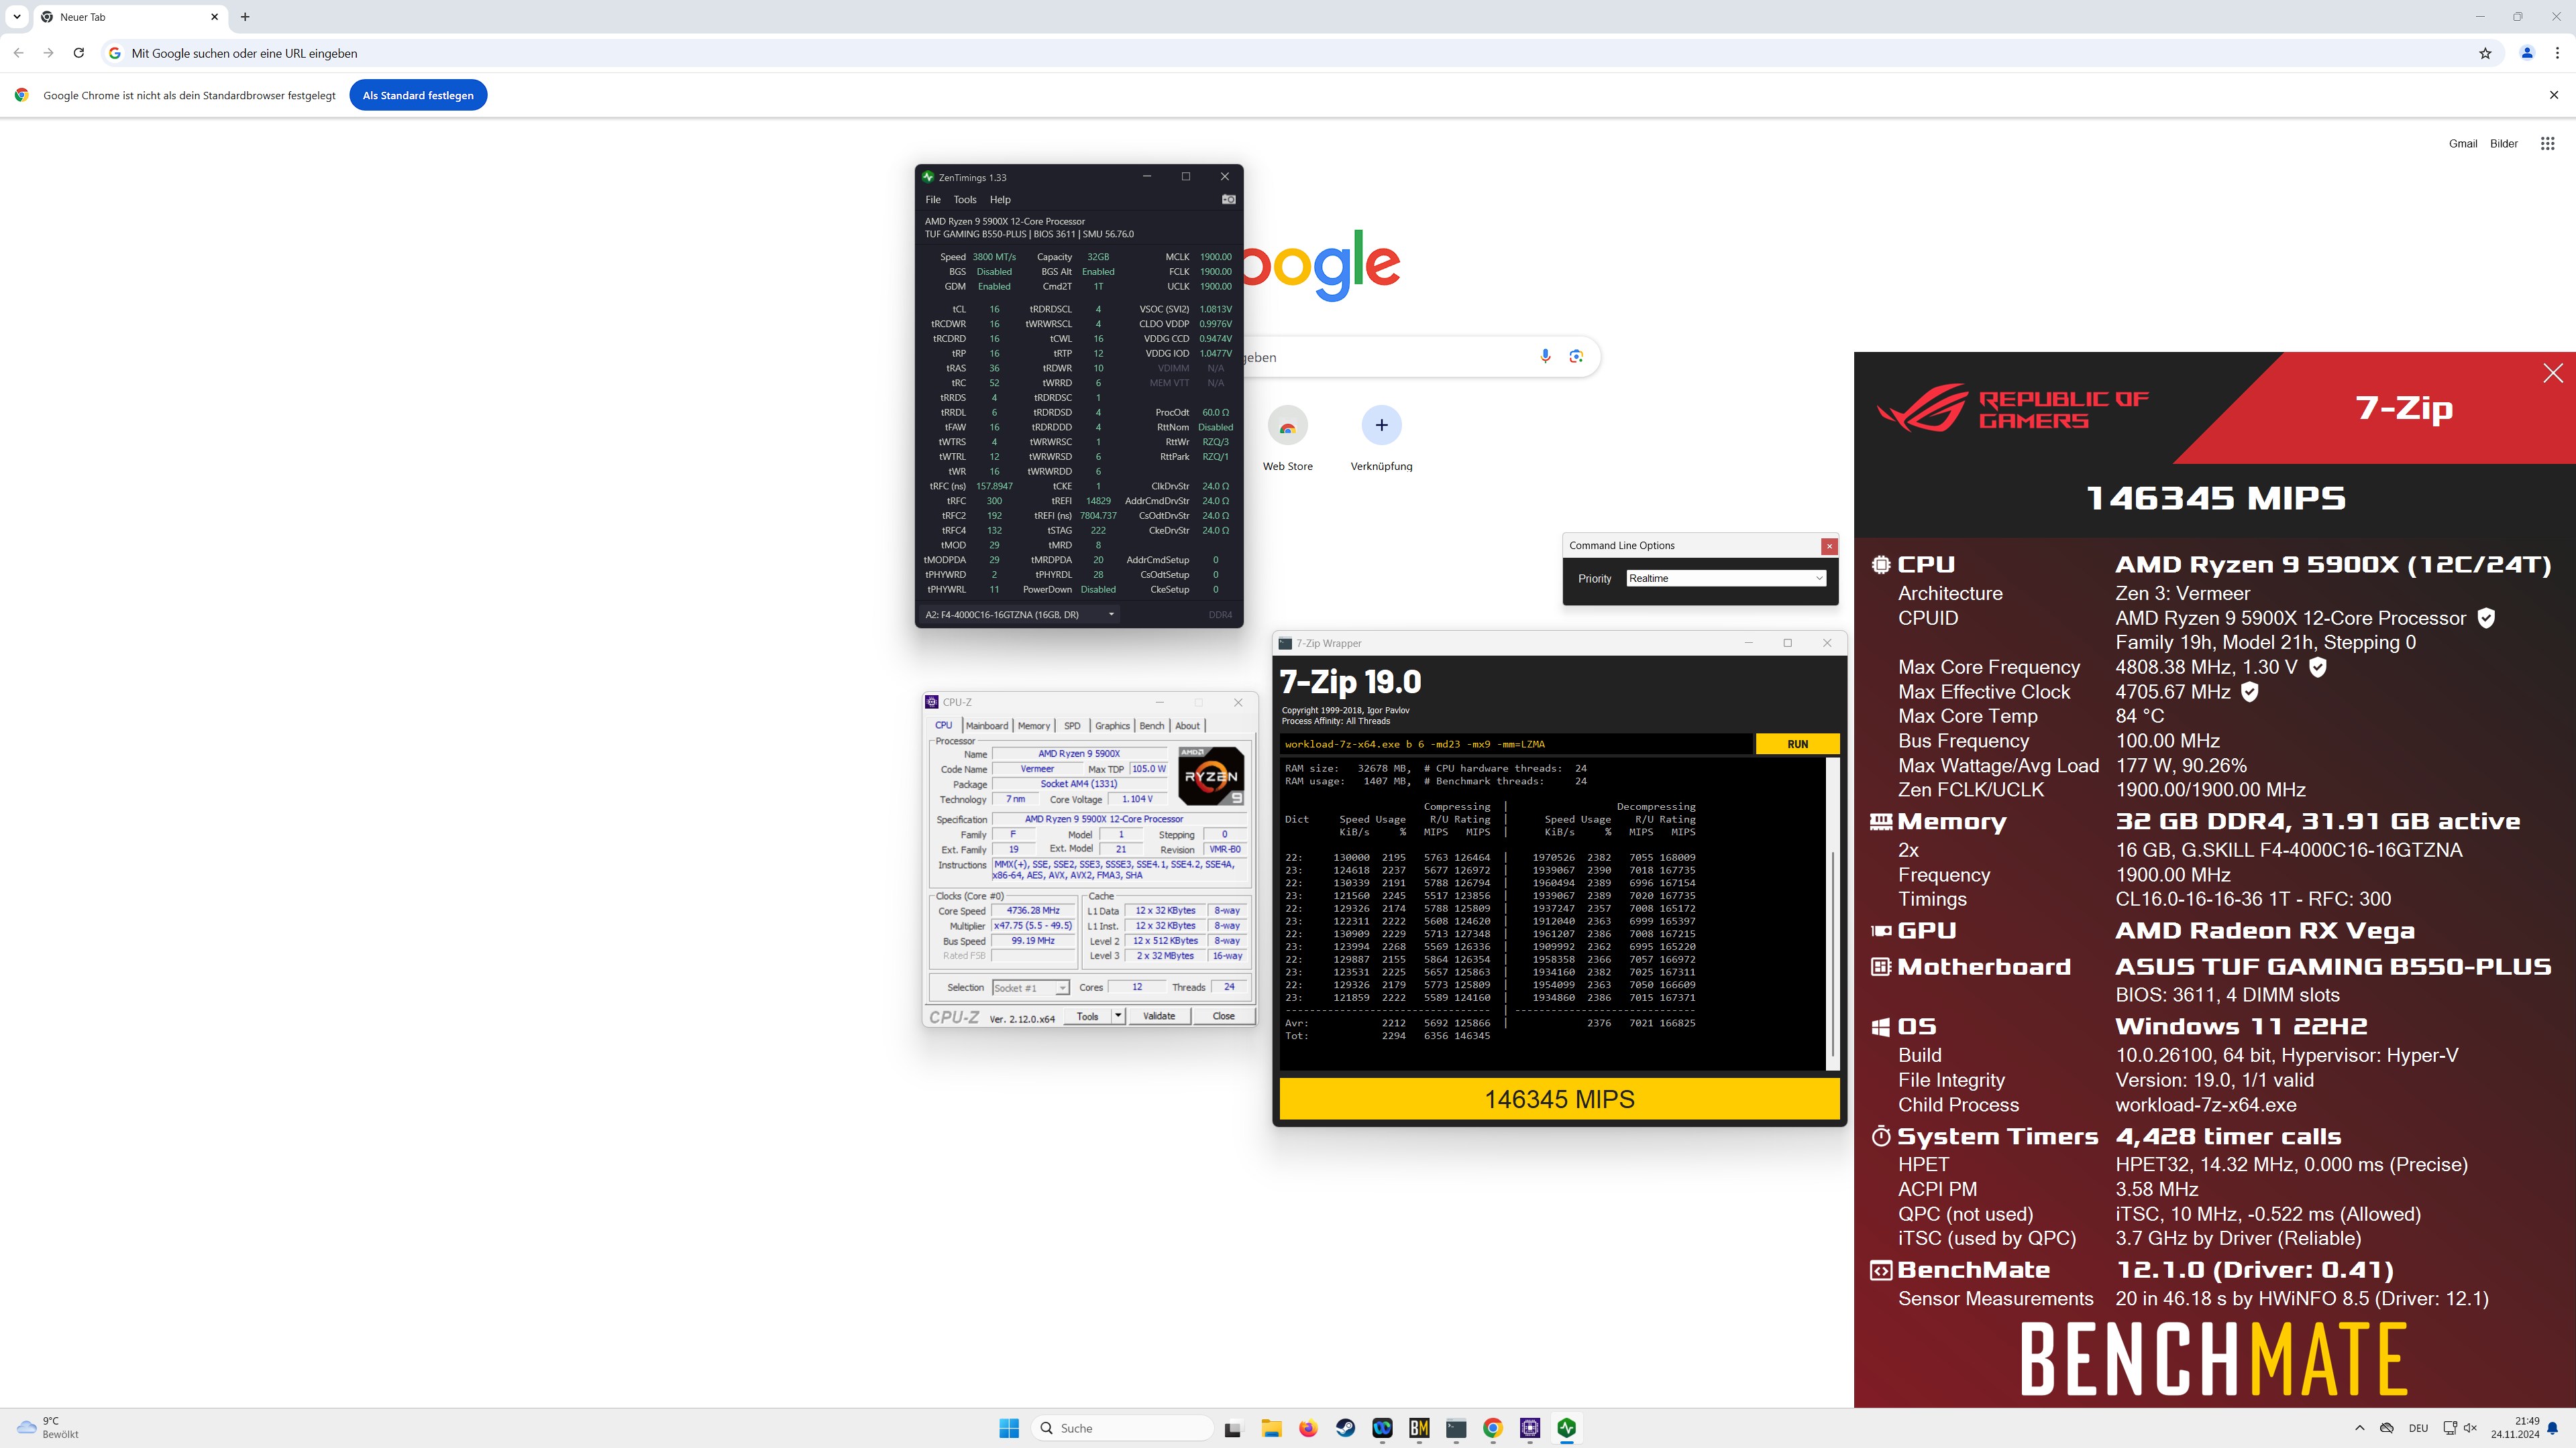Open the Gmail link
This screenshot has width=2576, height=1448.
(x=2463, y=144)
